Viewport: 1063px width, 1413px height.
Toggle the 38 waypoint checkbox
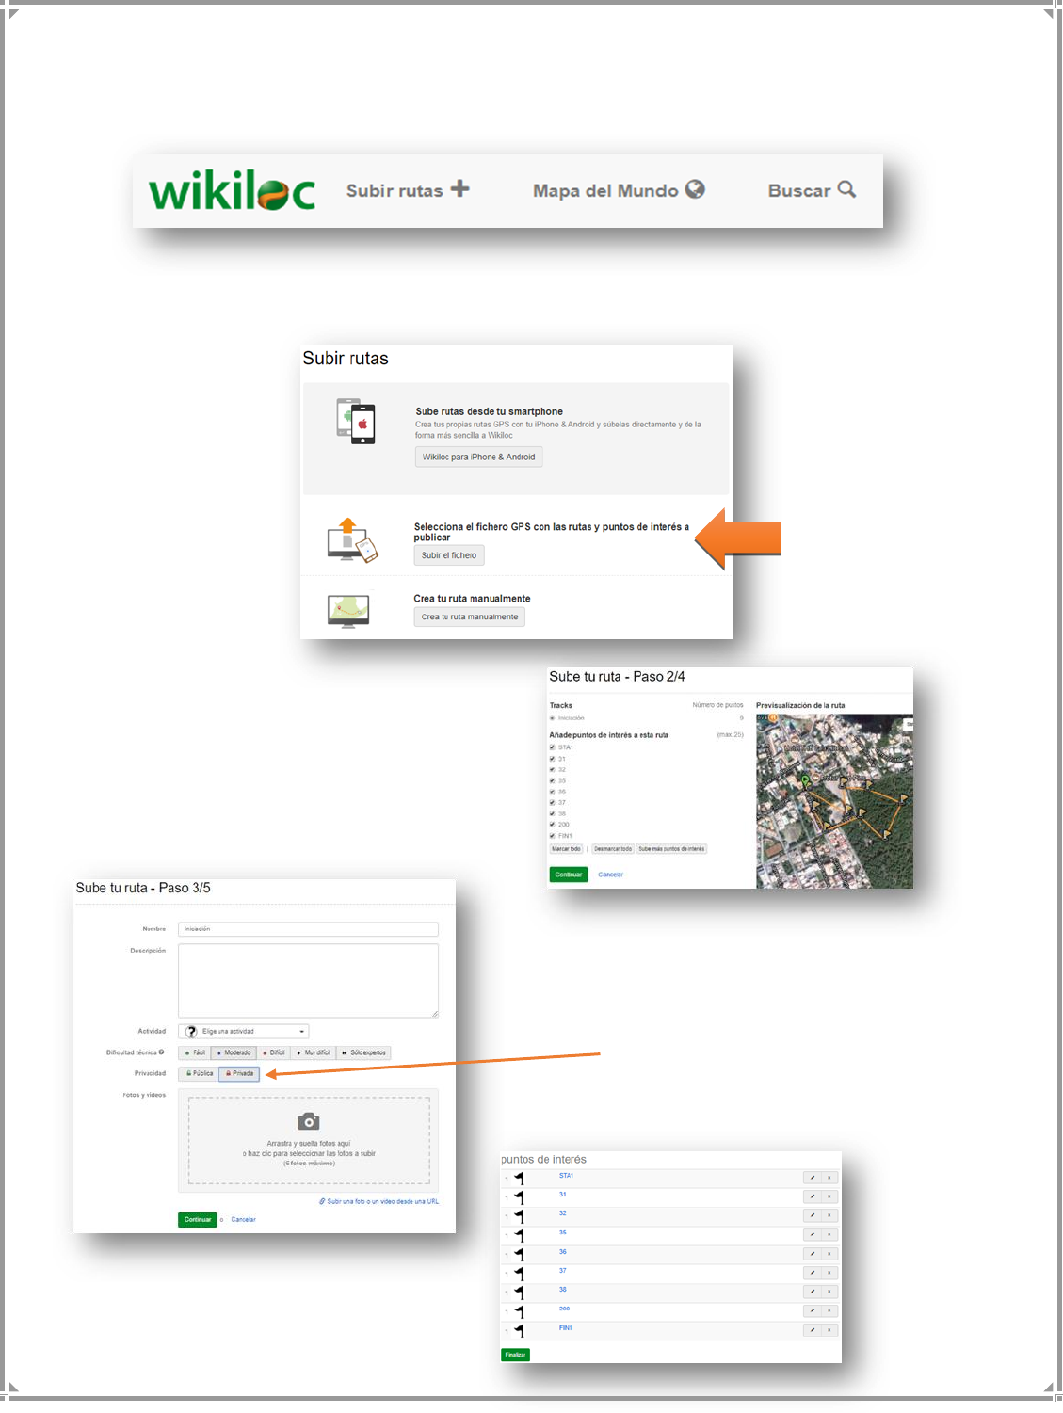tap(553, 813)
